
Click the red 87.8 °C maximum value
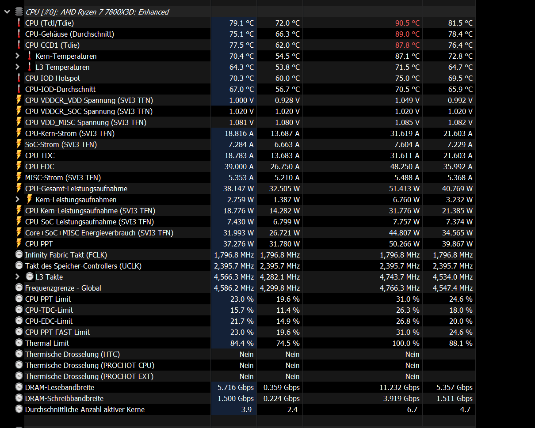tap(407, 45)
